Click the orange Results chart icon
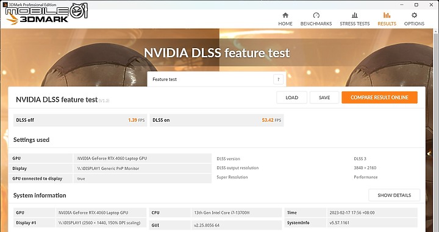This screenshot has width=439, height=232. (x=387, y=15)
